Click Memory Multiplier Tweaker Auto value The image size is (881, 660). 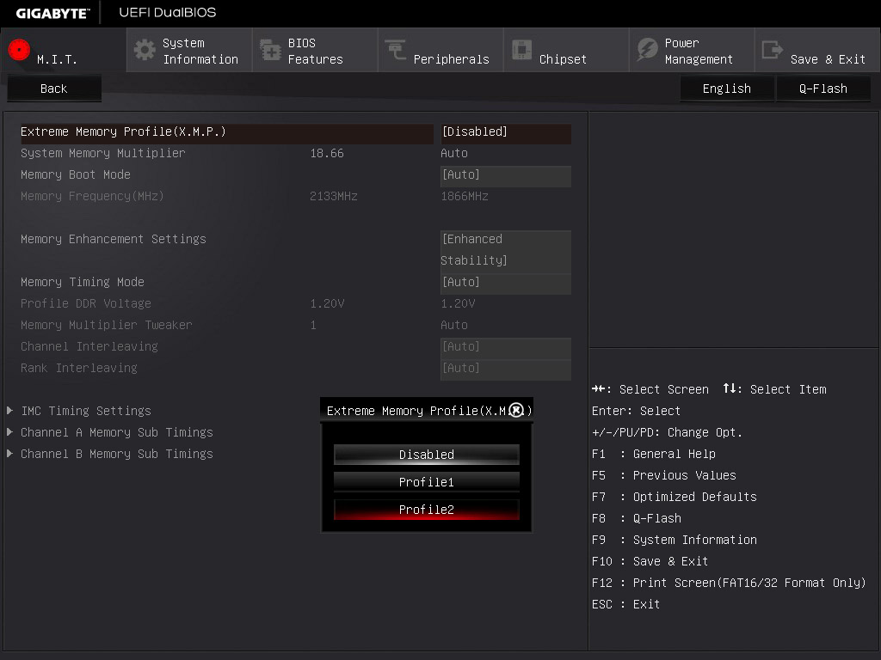coord(454,325)
